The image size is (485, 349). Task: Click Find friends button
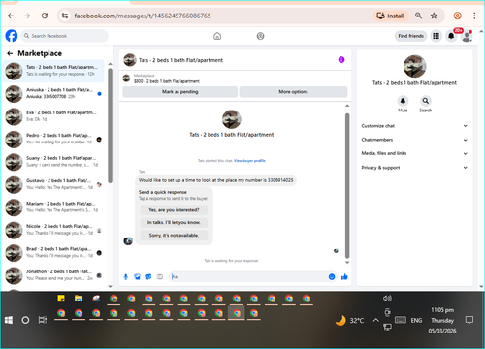pyautogui.click(x=410, y=36)
